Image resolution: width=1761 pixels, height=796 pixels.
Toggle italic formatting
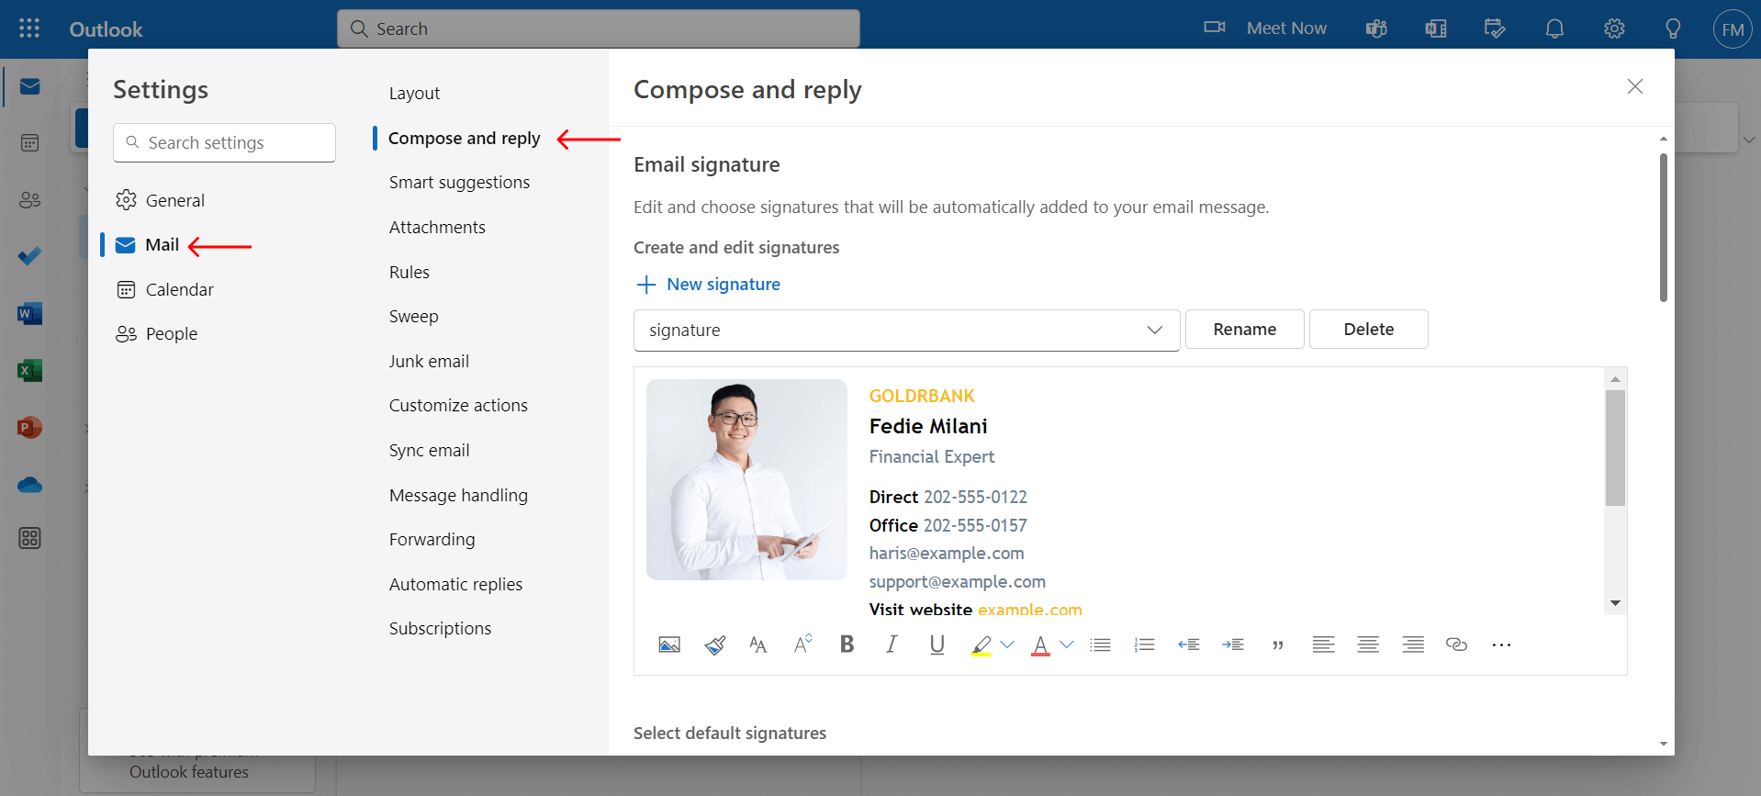pos(892,645)
